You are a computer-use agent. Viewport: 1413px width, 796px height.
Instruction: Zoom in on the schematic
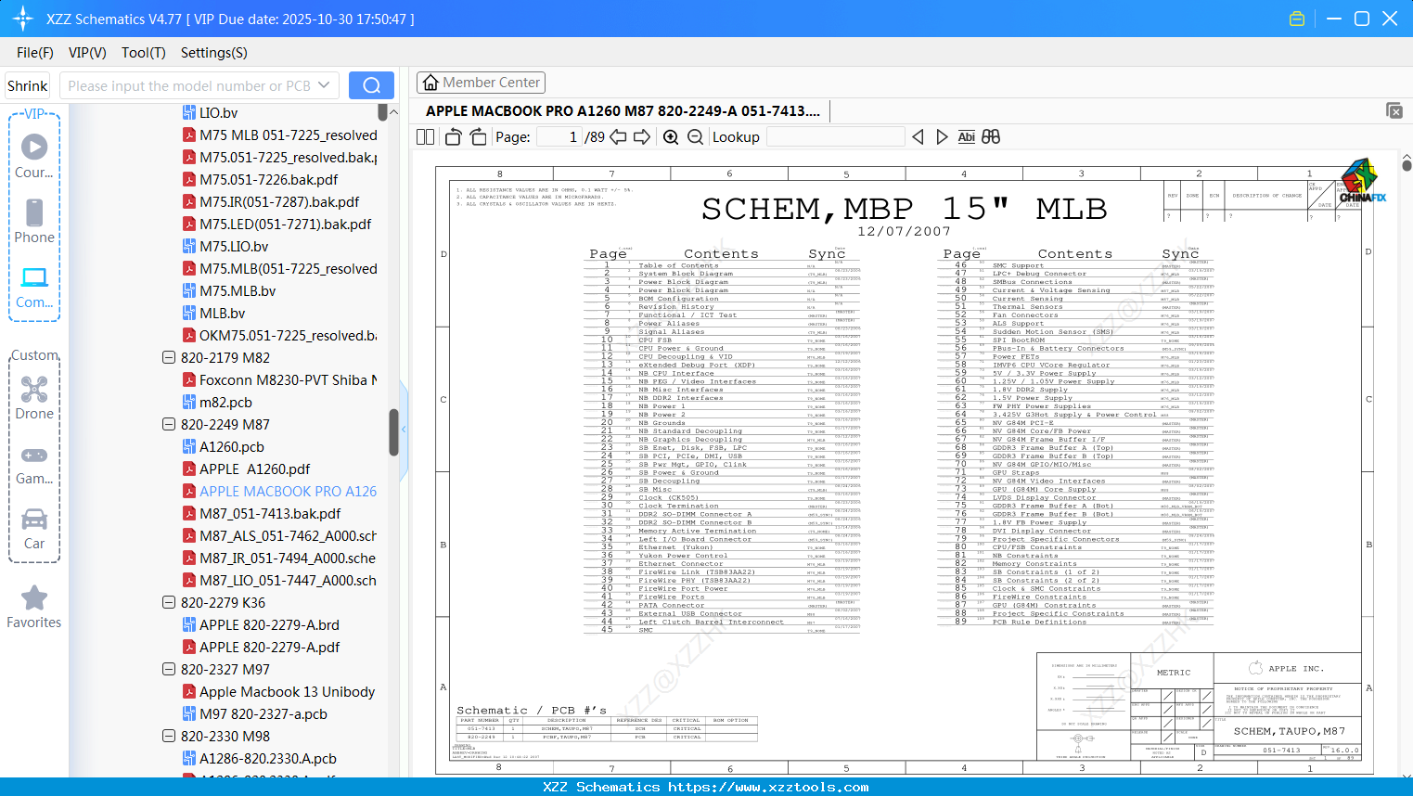click(671, 136)
